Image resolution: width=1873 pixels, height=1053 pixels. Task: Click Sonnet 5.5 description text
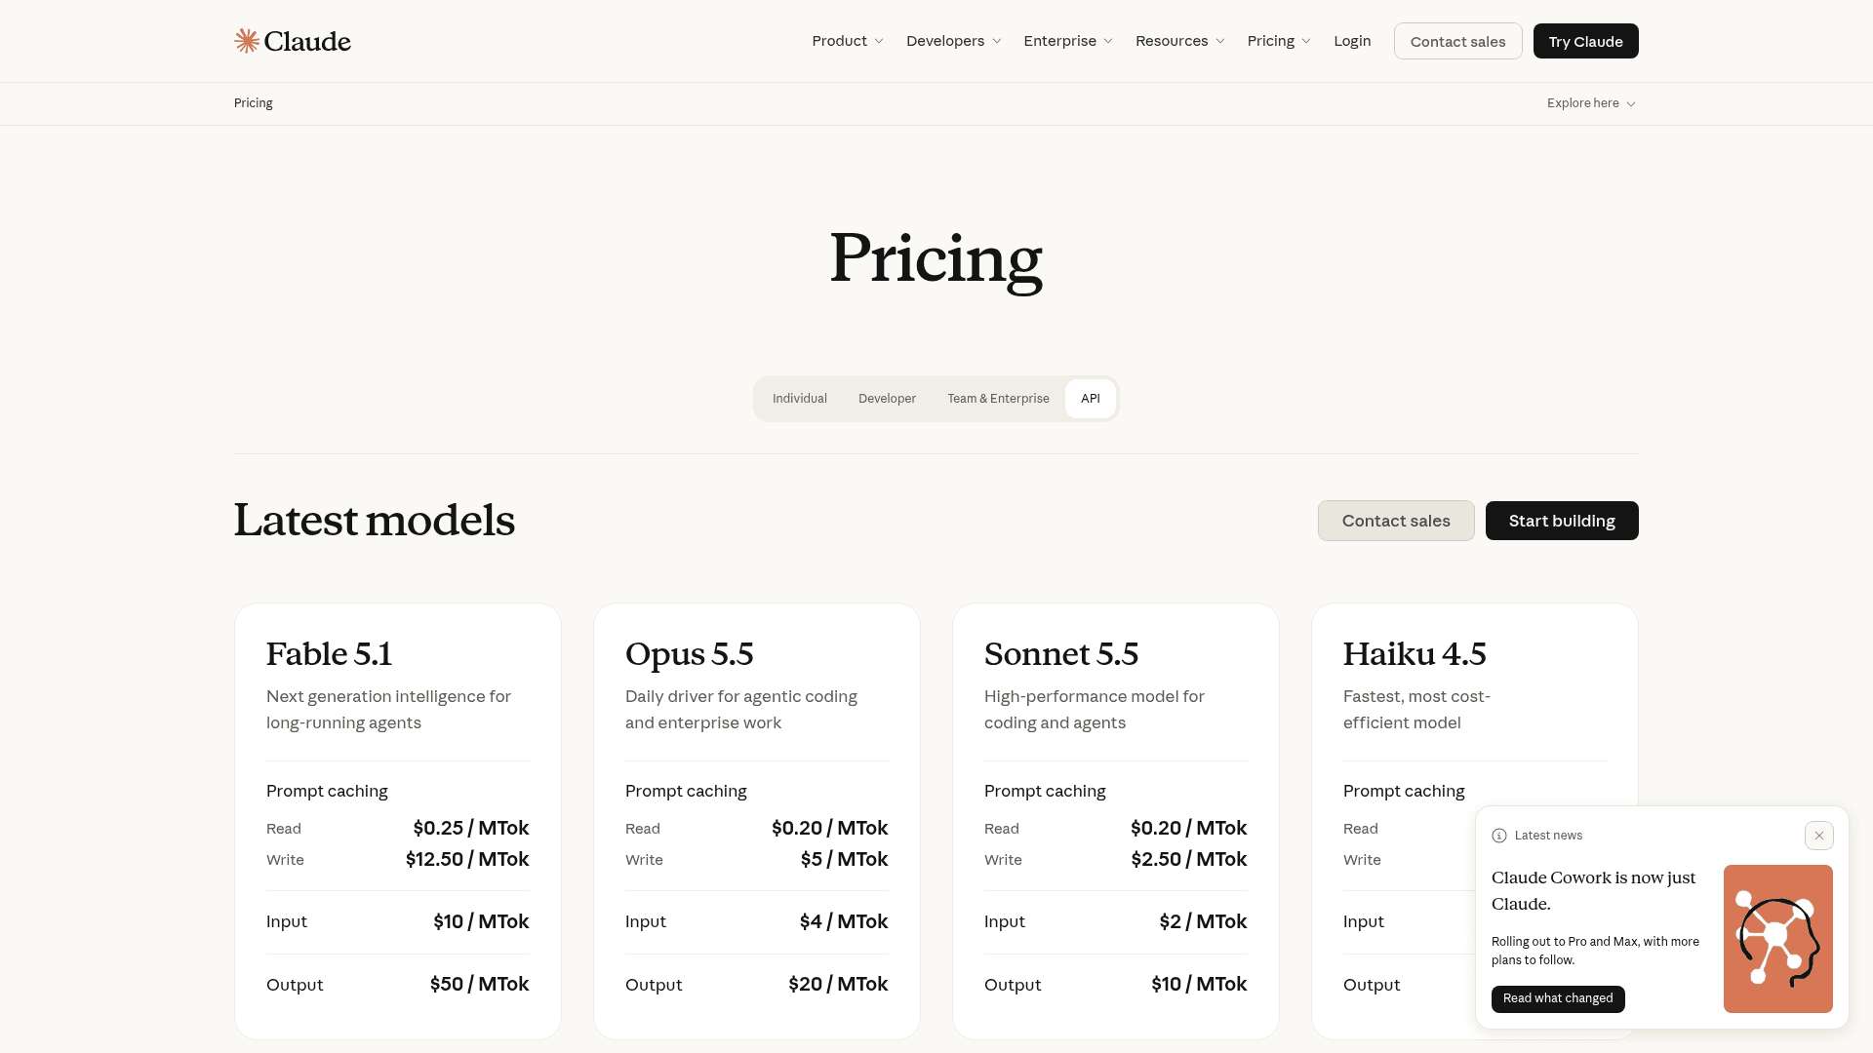pyautogui.click(x=1095, y=710)
